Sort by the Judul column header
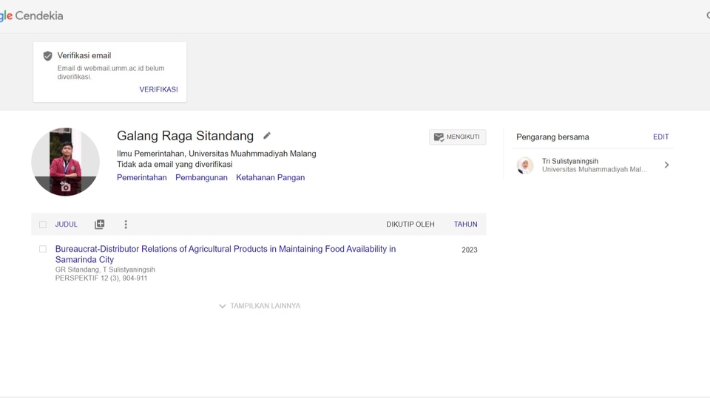The width and height of the screenshot is (710, 398). coord(67,224)
